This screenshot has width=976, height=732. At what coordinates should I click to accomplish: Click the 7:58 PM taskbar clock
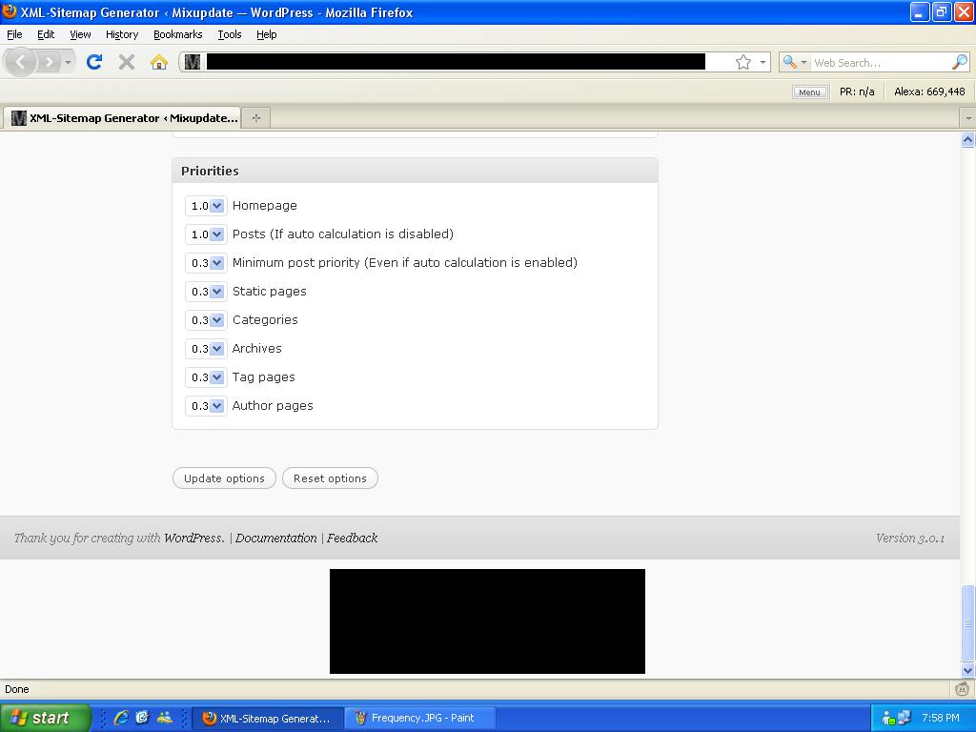coord(941,718)
